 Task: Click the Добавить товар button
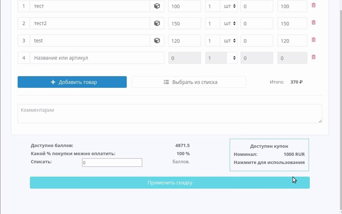[72, 82]
